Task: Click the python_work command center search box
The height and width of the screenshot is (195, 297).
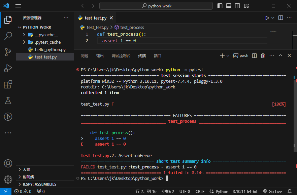Action: point(156,6)
